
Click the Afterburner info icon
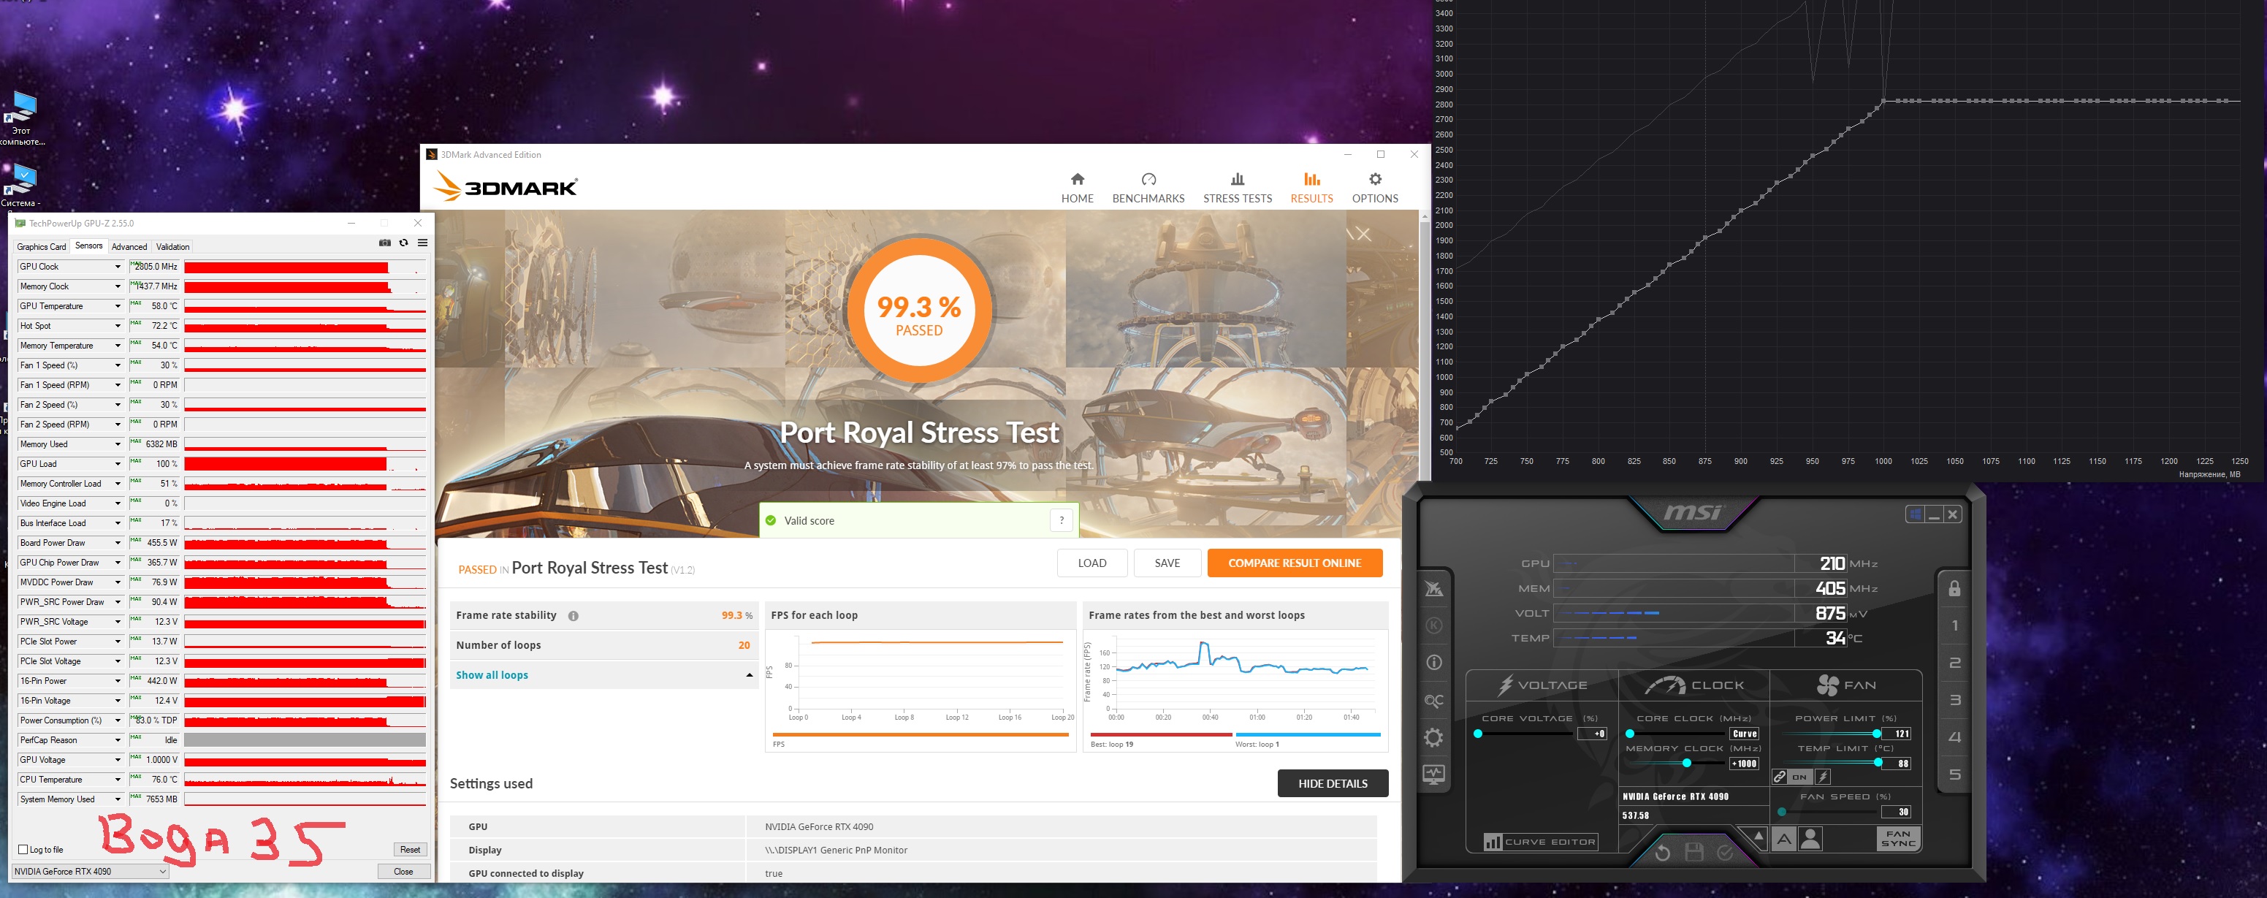coord(1433,662)
